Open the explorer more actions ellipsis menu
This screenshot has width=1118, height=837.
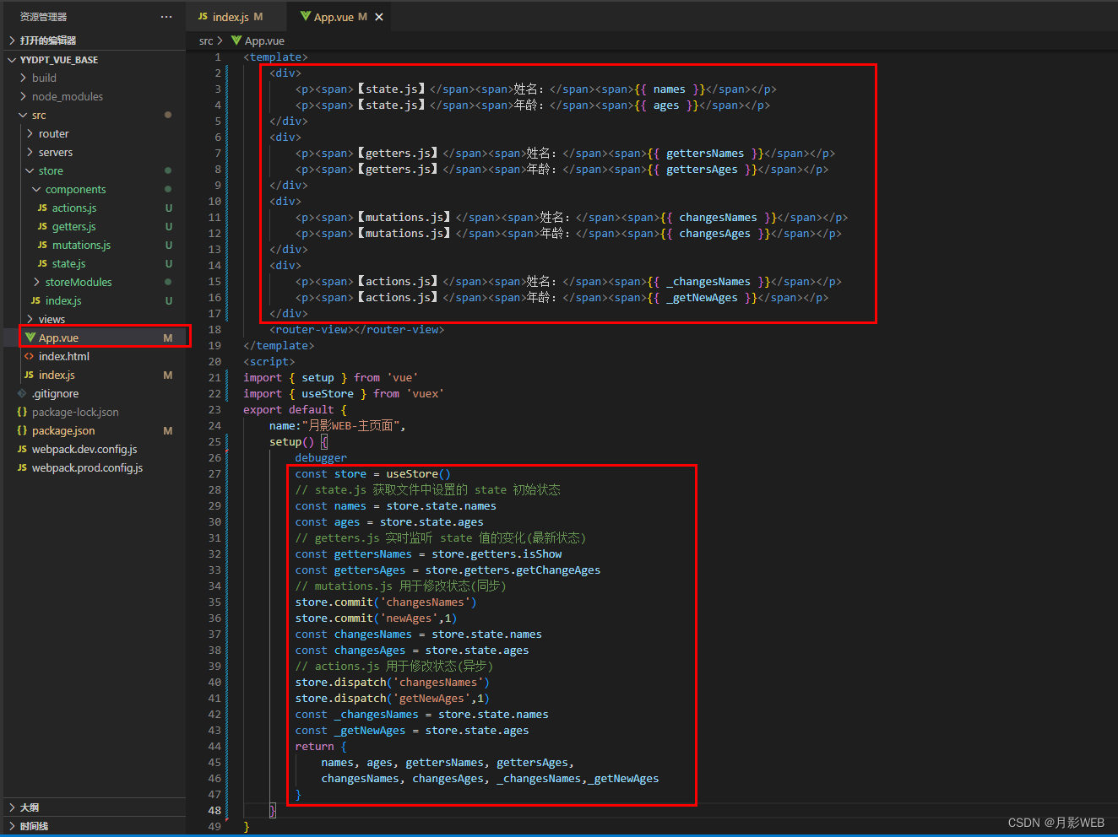[x=166, y=17]
